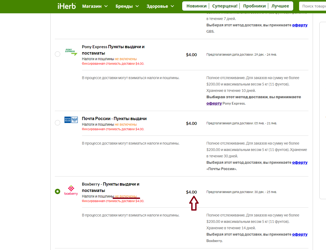
Task: Click the Поиск товаров search field
Action: (x=313, y=6)
